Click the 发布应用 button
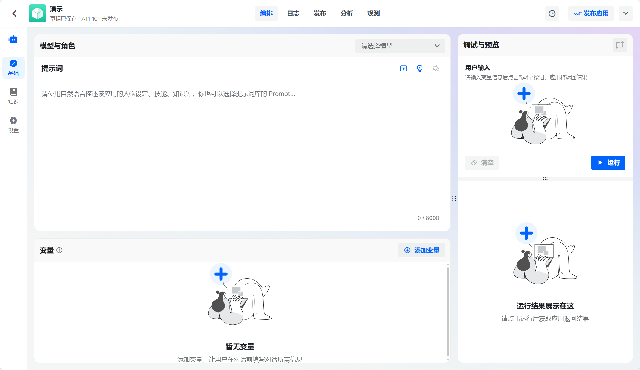Image resolution: width=640 pixels, height=370 pixels. tap(591, 13)
